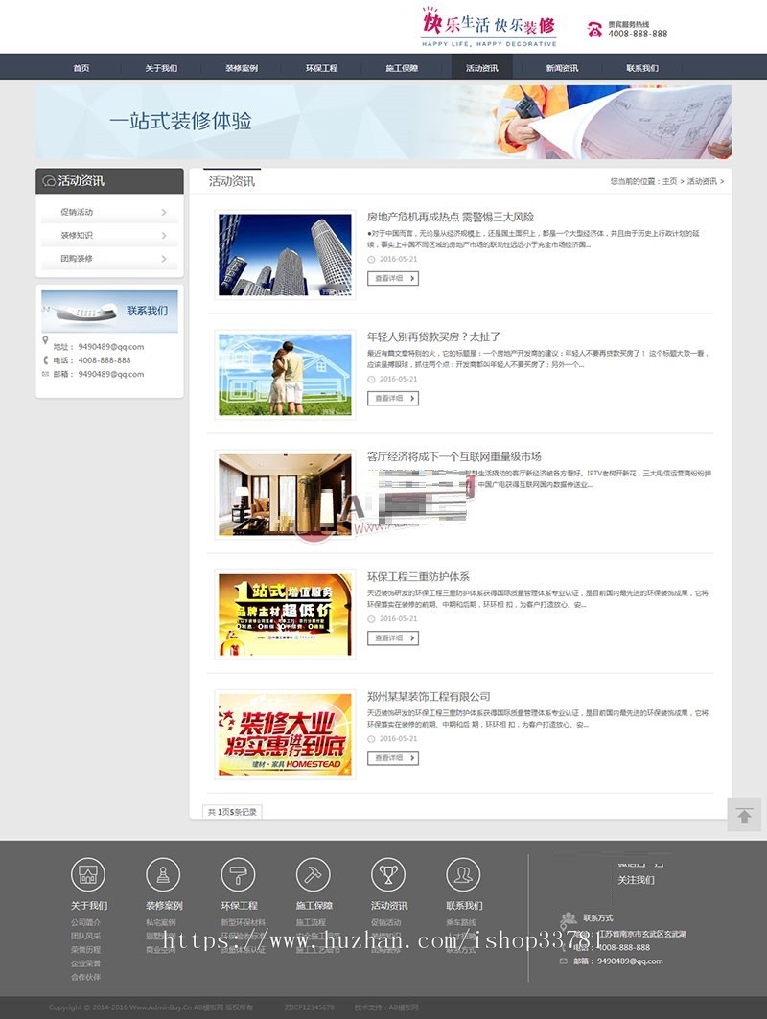
Task: Click the 施工保障 hammer icon in footer
Action: (x=313, y=874)
